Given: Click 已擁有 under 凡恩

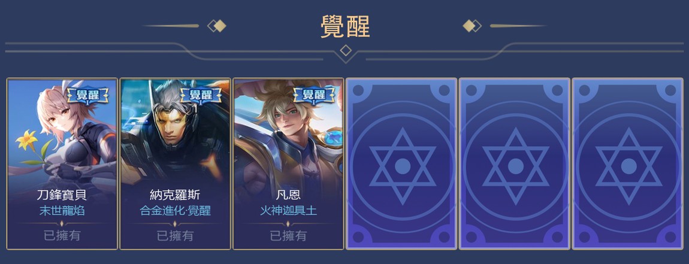Looking at the screenshot, I should coord(288,236).
